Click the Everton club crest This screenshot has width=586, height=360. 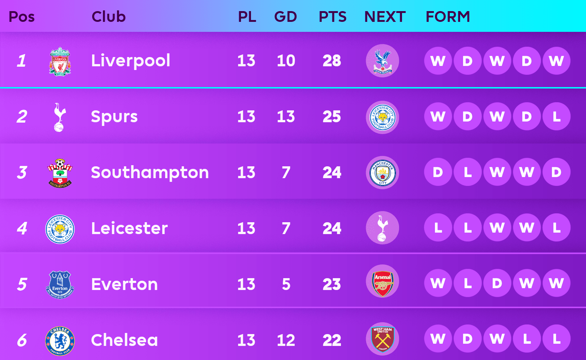point(60,285)
